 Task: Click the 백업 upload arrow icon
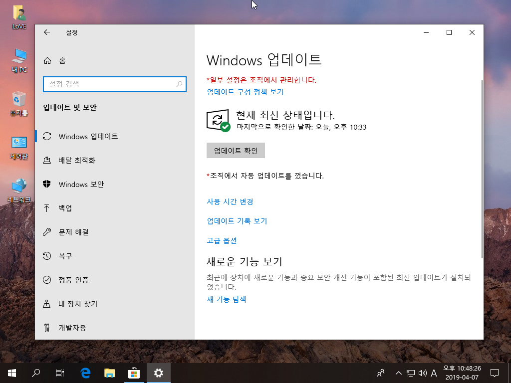pyautogui.click(x=46, y=208)
